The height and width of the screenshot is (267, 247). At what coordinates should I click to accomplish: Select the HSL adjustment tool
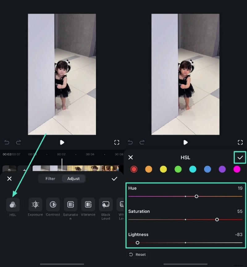pyautogui.click(x=12, y=204)
